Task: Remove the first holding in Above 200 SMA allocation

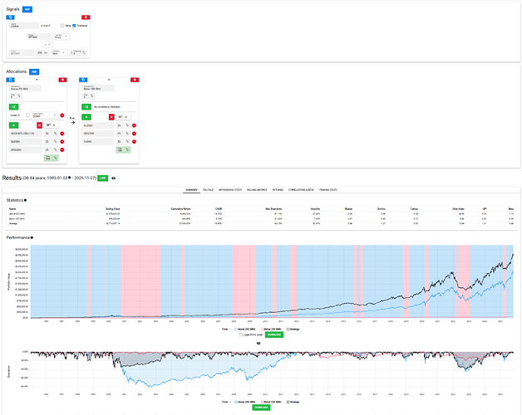Action: pos(62,134)
